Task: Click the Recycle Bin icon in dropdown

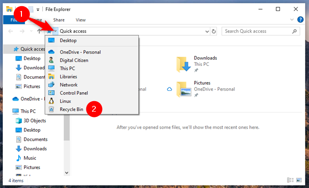Action: 51,109
